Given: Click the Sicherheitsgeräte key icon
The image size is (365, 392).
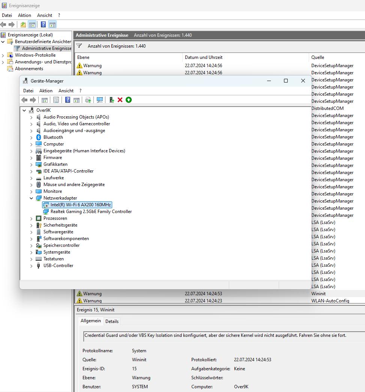Looking at the screenshot, I should pos(39,225).
